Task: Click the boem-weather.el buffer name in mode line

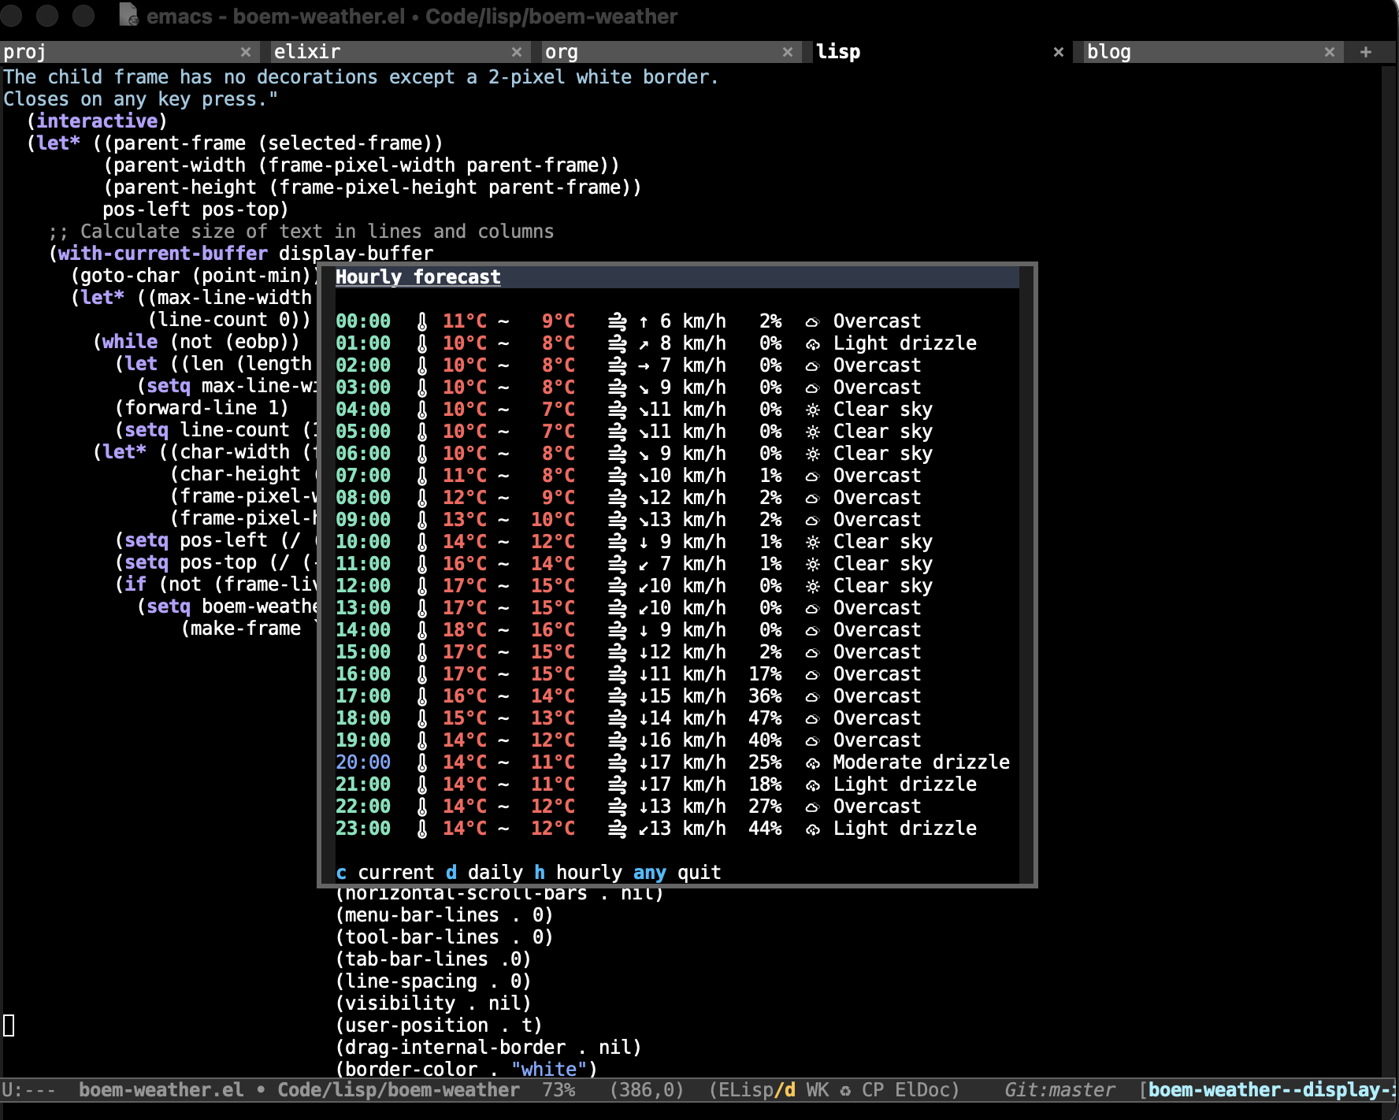Action: tap(161, 1090)
